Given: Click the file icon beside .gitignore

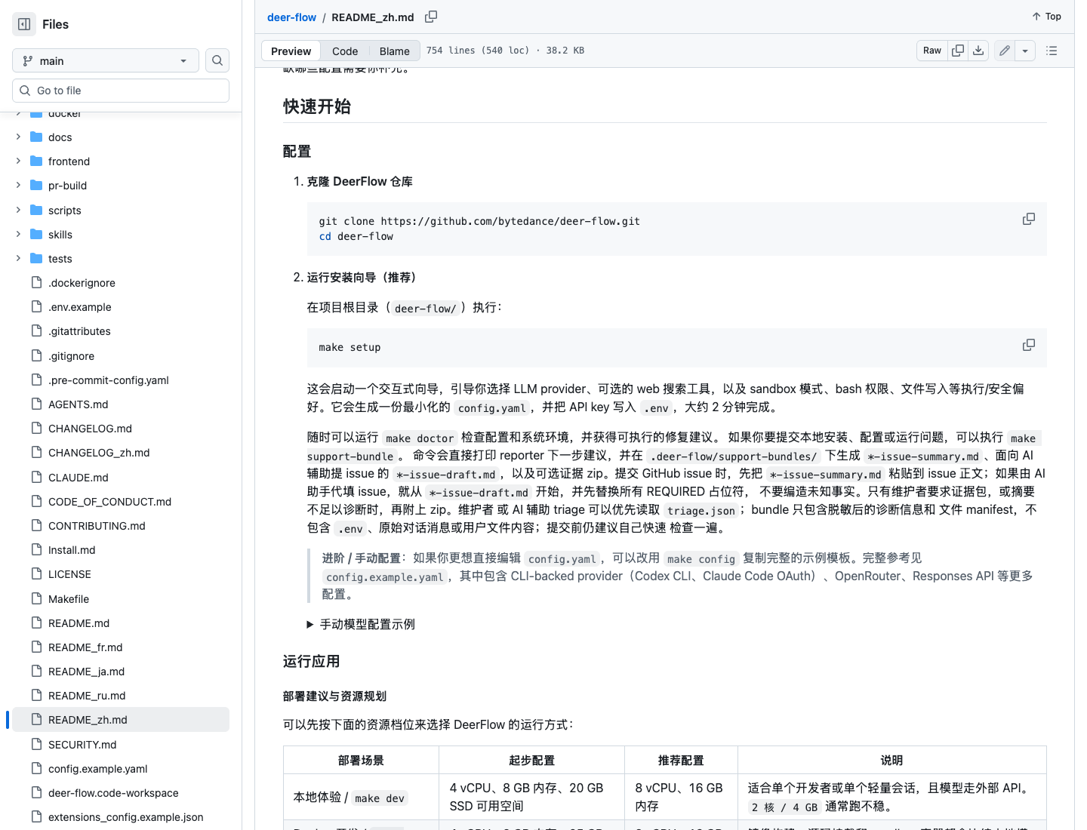Looking at the screenshot, I should 36,356.
